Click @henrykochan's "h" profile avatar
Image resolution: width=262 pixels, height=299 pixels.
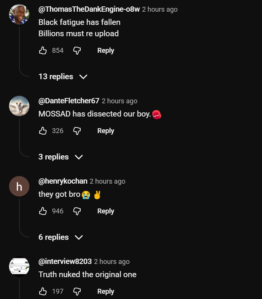(x=19, y=186)
